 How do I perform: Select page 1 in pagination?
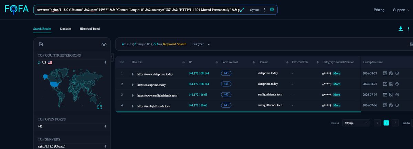[x=386, y=123]
